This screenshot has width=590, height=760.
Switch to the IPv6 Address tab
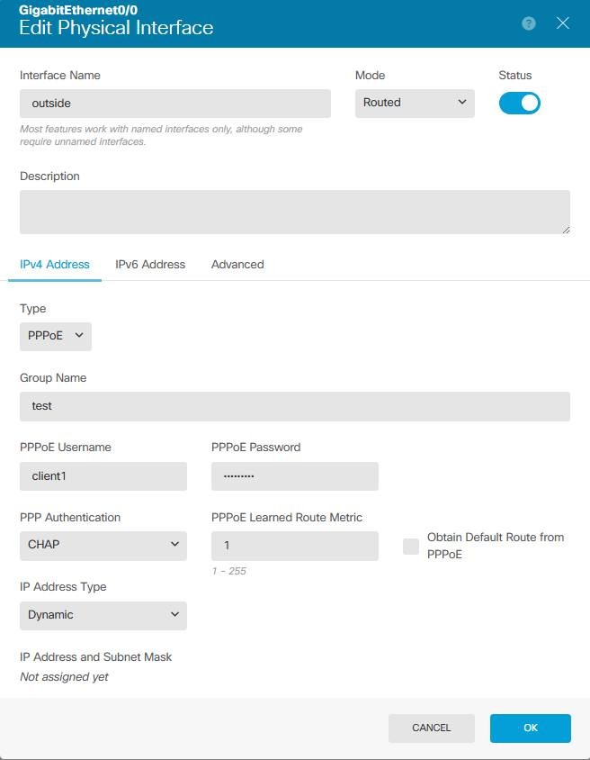point(150,265)
